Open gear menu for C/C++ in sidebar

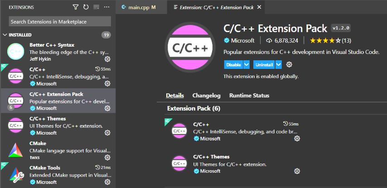107,84
